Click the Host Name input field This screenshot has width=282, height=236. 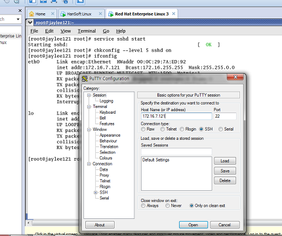point(176,116)
